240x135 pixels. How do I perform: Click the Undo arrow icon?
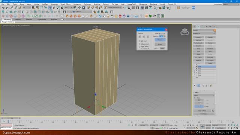click(3, 8)
